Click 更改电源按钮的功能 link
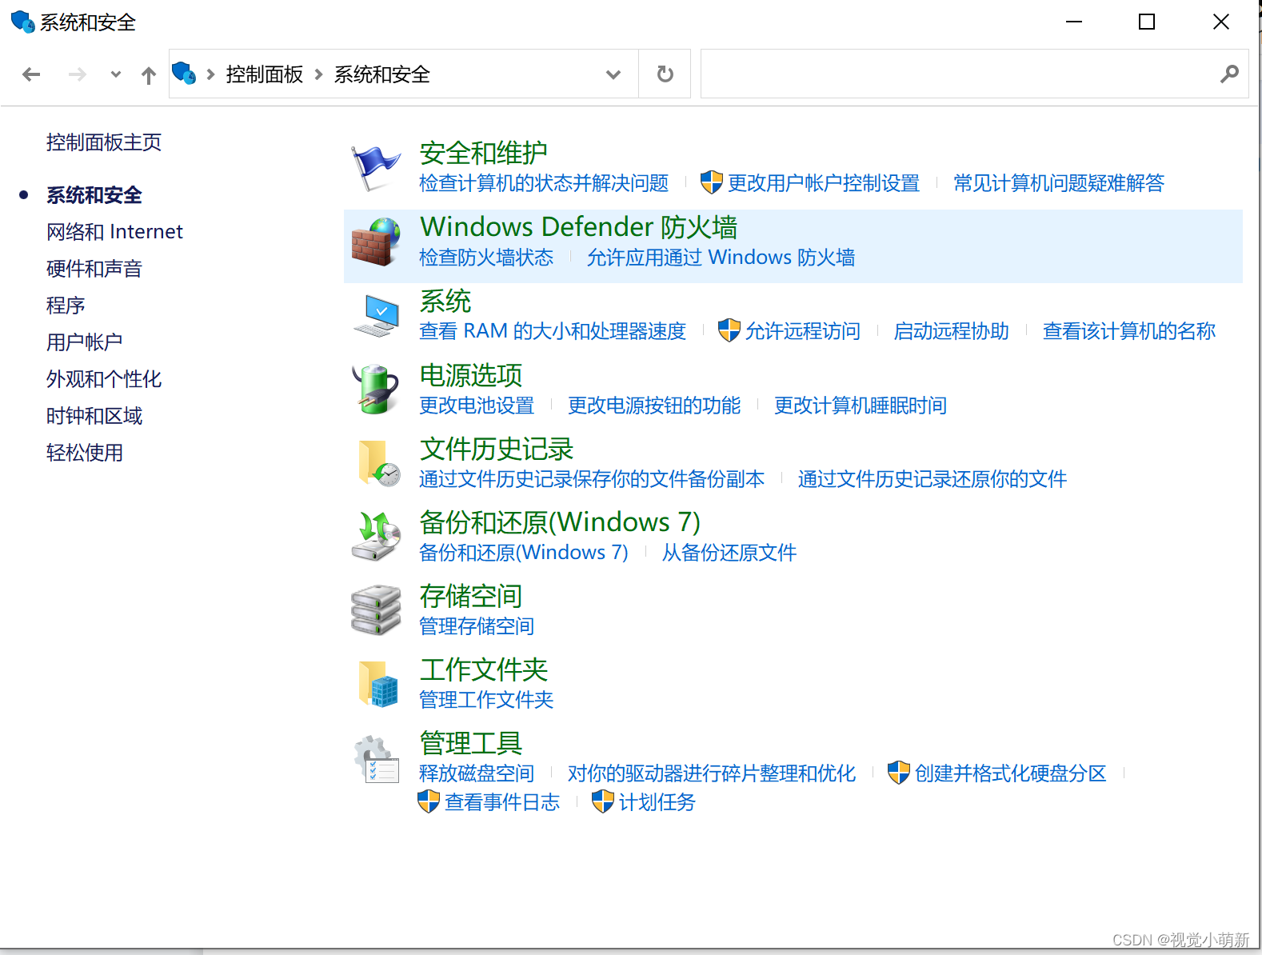 [x=654, y=406]
